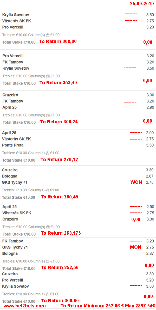Select the To Return 279,12 text
This screenshot has width=156, height=310.
pos(59,160)
